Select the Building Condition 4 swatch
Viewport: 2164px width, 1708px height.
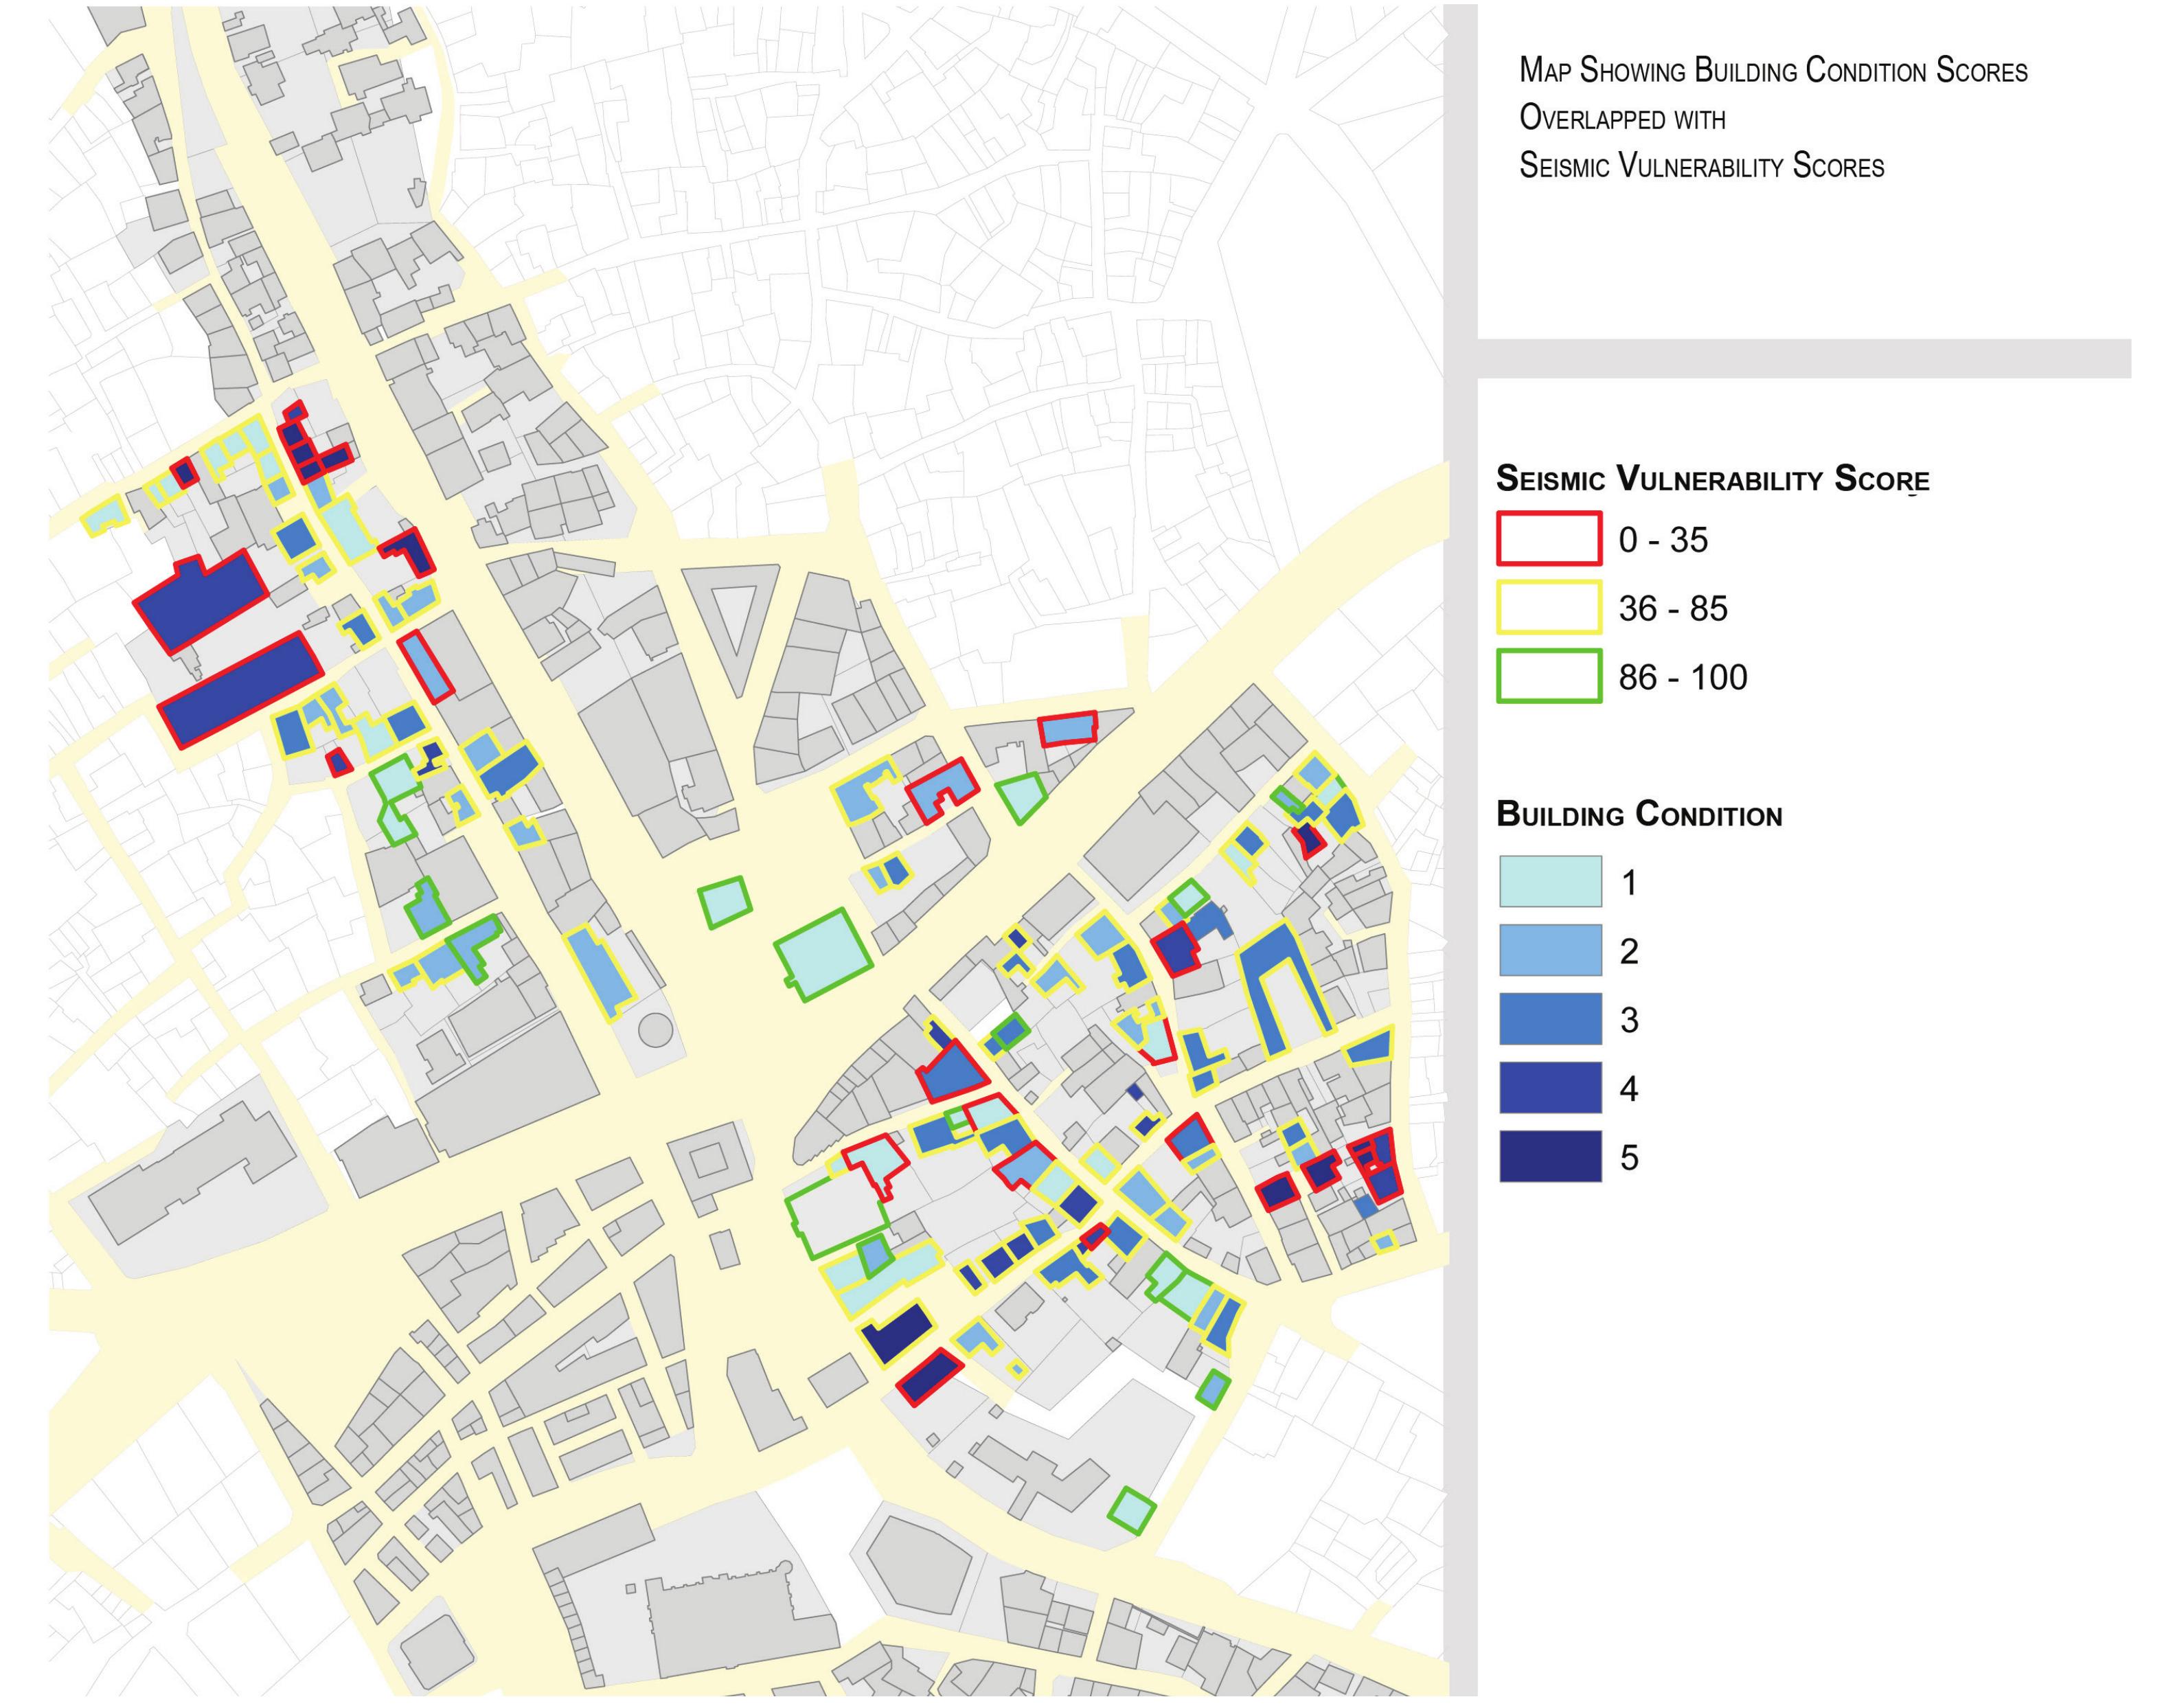tap(1550, 1088)
